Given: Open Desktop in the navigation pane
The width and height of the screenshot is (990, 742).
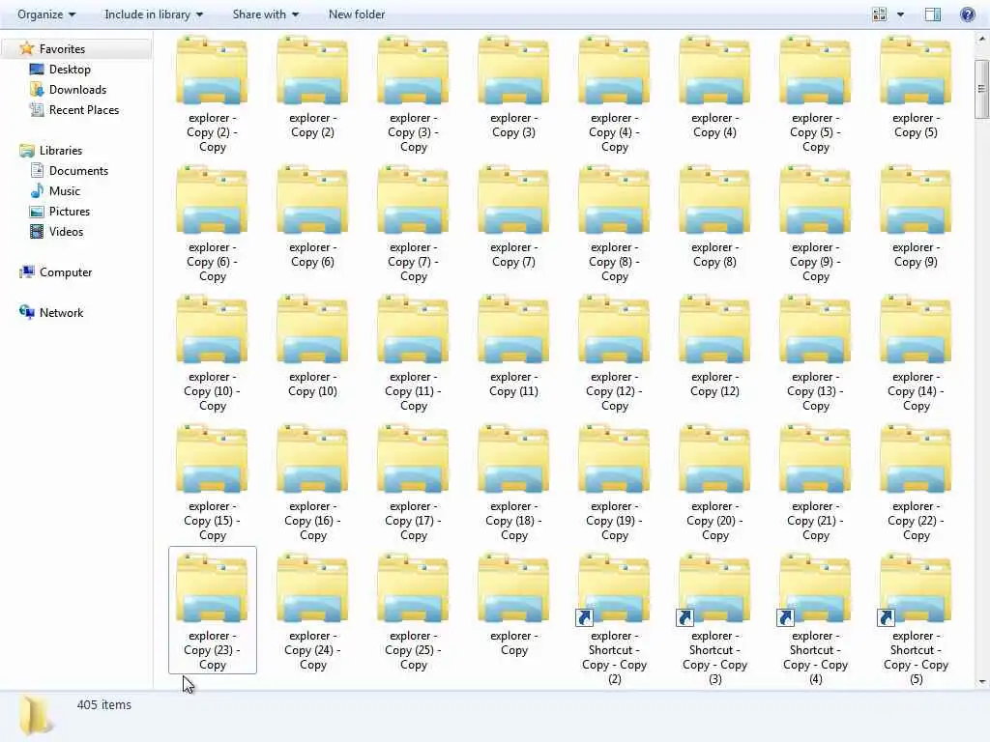Looking at the screenshot, I should coord(60,70).
